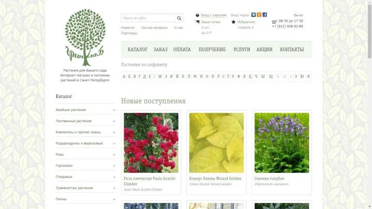Open the О нас link
Image resolution: width=372 pixels, height=209 pixels.
[179, 28]
